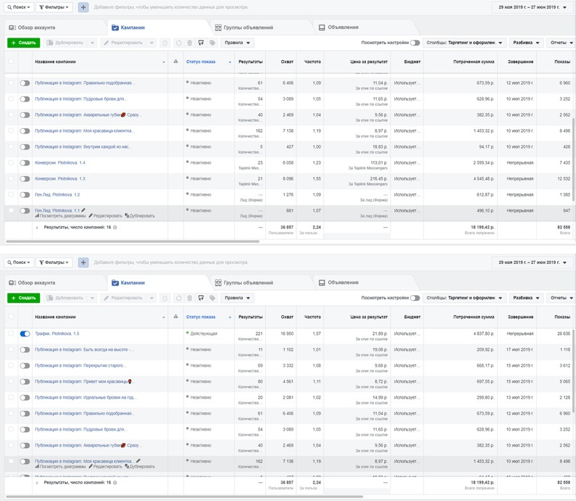Click Дублировать icon under Ген.Лид Plotnikova 1.1
The height and width of the screenshot is (501, 576).
[x=127, y=216]
